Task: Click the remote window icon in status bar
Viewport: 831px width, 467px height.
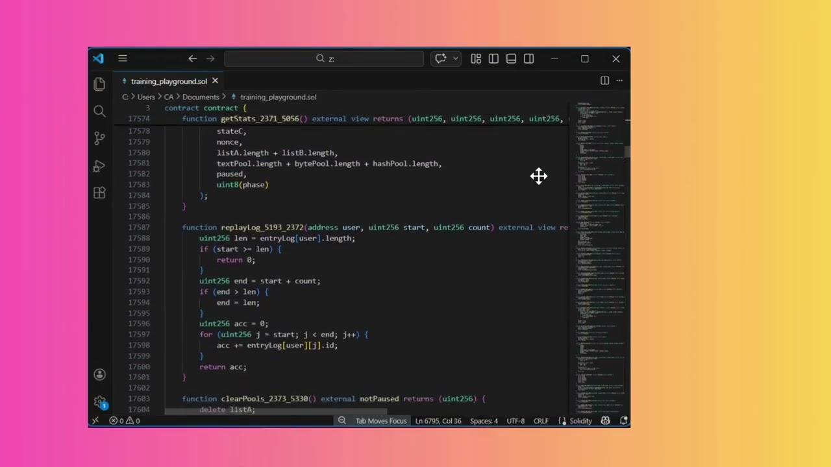Action: tap(95, 420)
